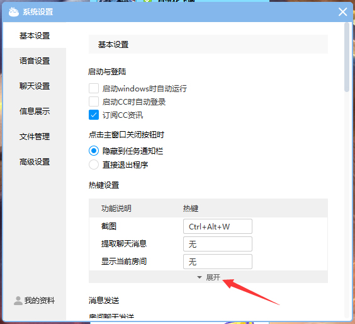The height and width of the screenshot is (324, 355).
Task: Select 直接退出程序 radio option
Action: (94, 165)
